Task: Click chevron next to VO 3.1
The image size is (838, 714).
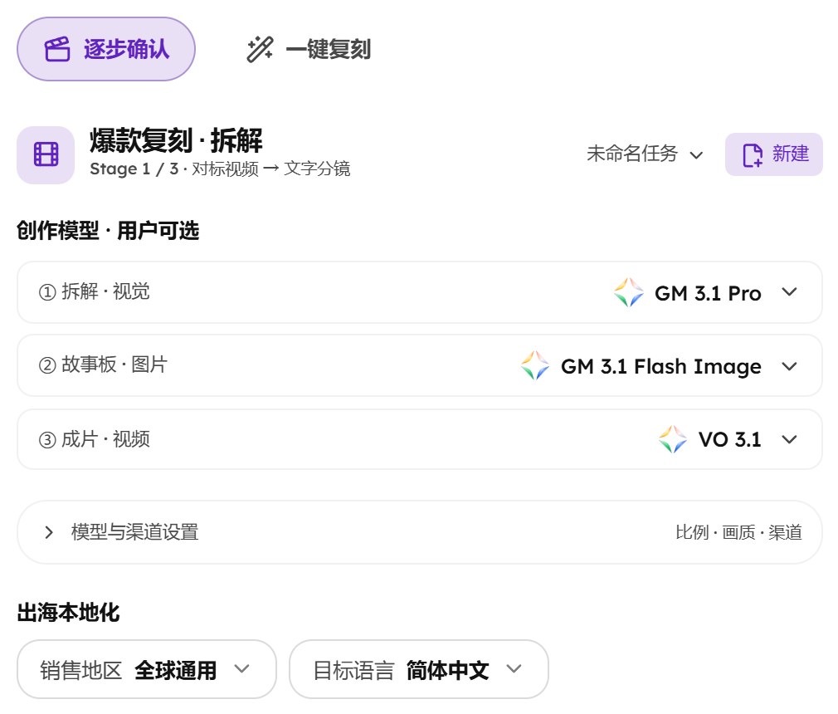Action: [x=789, y=440]
